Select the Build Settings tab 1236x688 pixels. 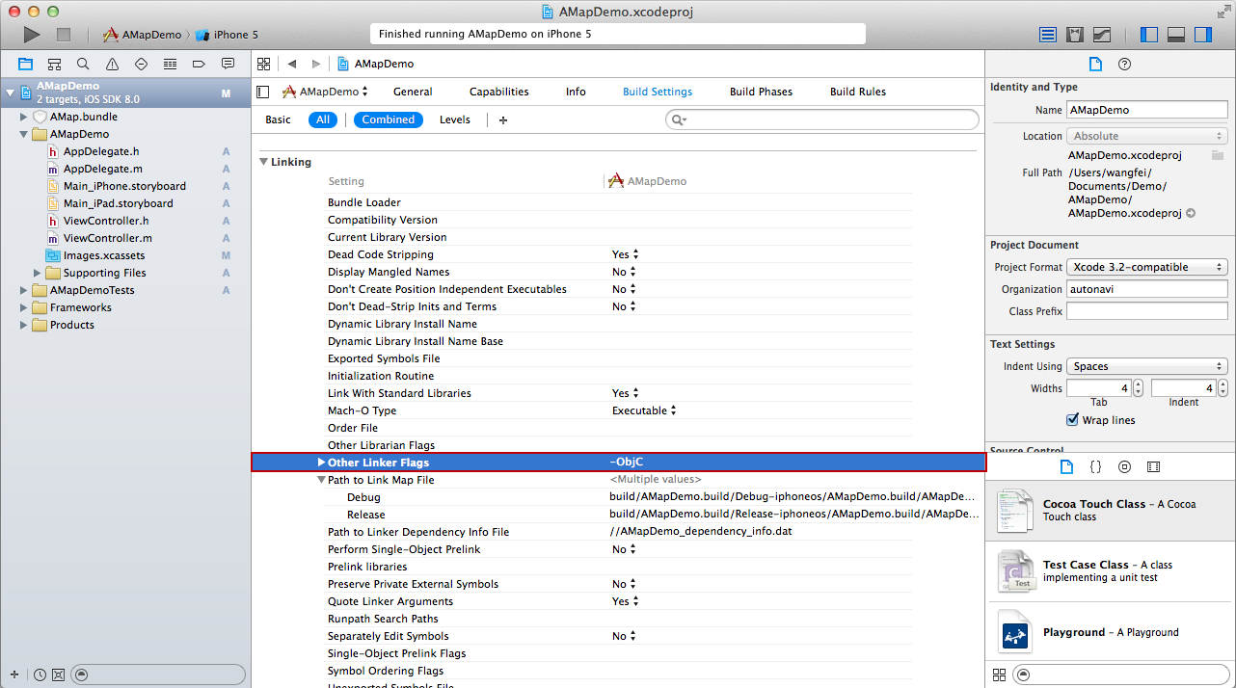(658, 92)
